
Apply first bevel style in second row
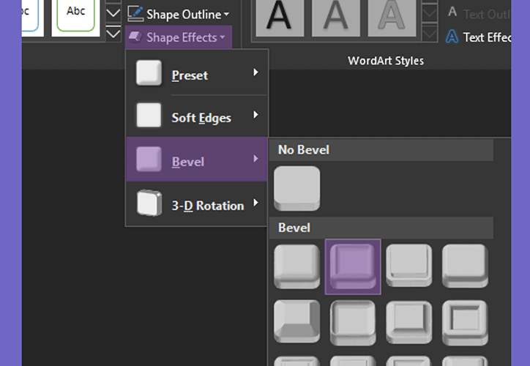(x=296, y=322)
